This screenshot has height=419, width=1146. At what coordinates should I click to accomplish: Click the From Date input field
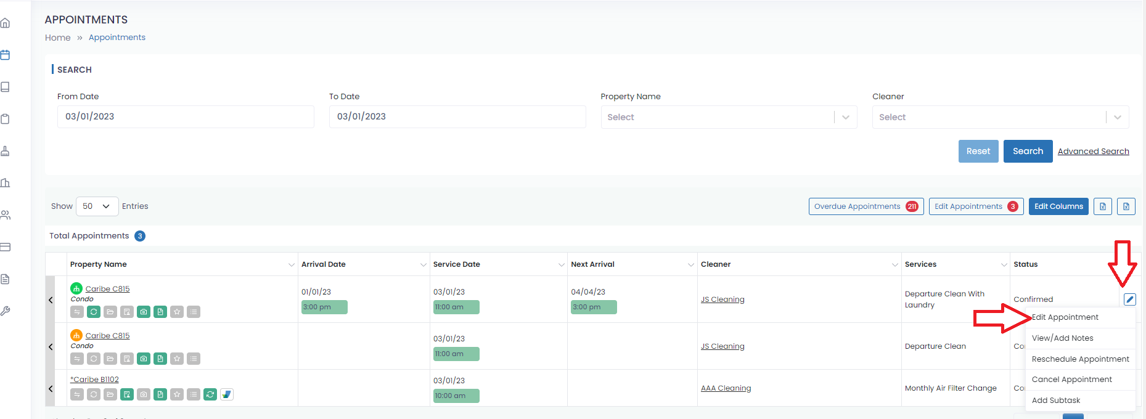click(x=186, y=116)
